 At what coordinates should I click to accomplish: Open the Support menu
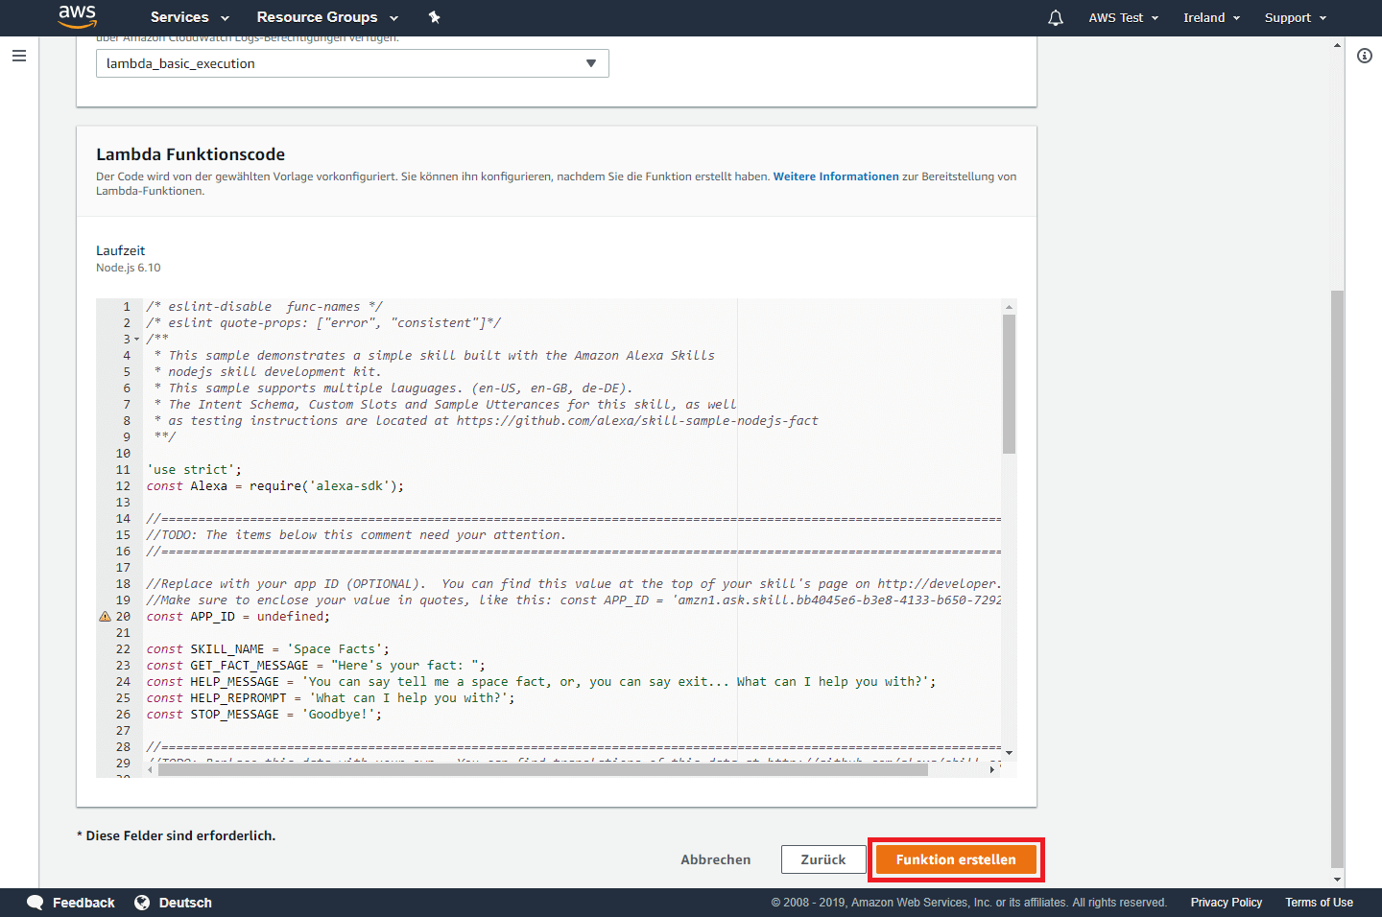point(1296,17)
